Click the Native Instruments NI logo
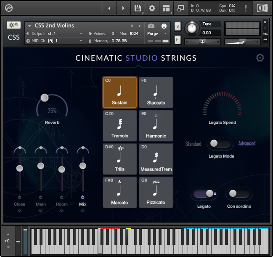The height and width of the screenshot is (257, 273). (x=262, y=8)
